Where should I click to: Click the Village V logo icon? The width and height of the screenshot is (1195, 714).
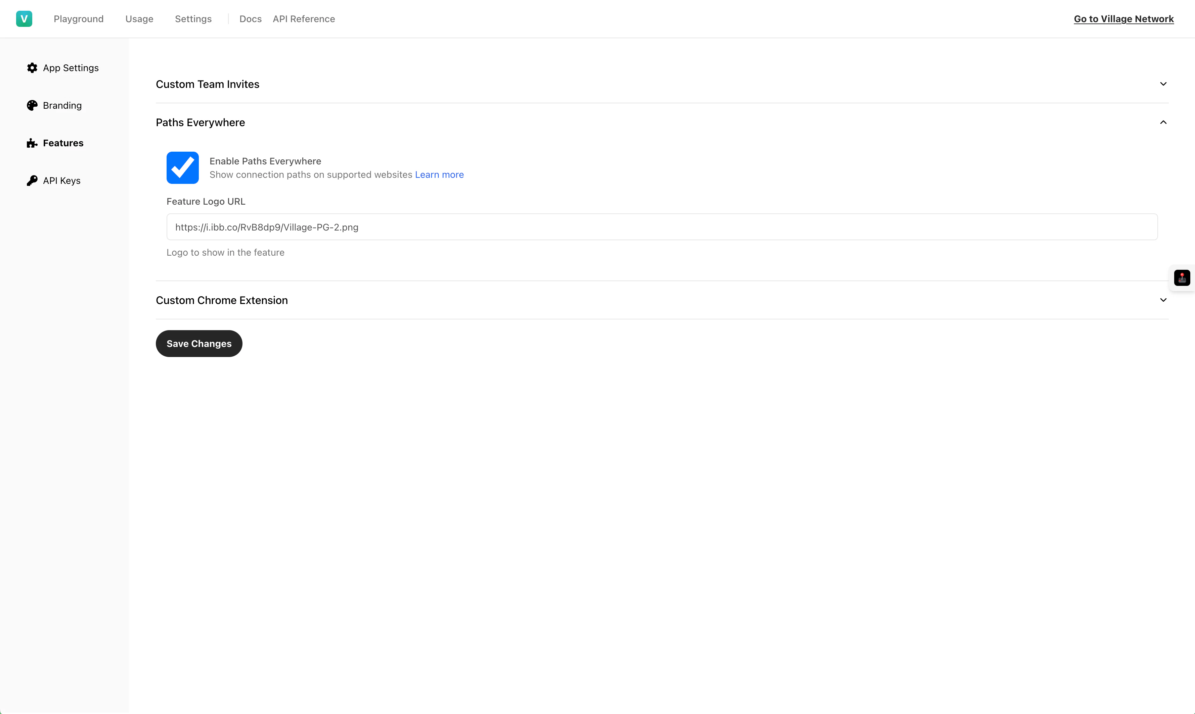[24, 19]
